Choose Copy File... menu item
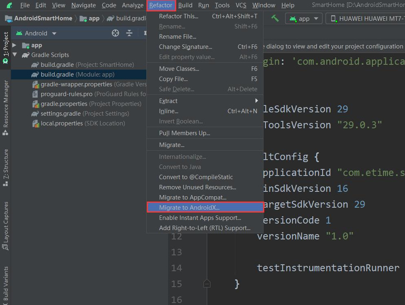Viewport: 405px width, 305px height. [205, 79]
